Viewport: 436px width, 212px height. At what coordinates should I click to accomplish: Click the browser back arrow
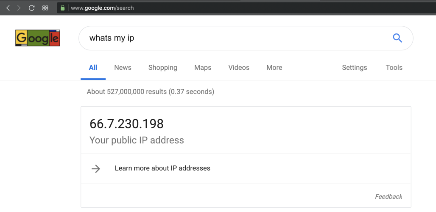coord(8,8)
